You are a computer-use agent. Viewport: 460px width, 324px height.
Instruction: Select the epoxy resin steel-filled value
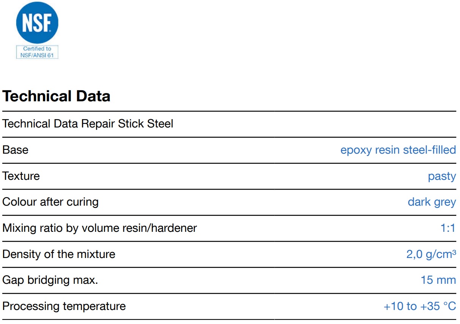click(x=398, y=150)
